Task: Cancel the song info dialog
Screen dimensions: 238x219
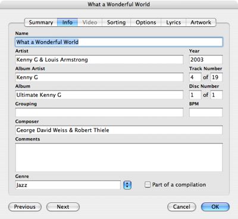Action: coord(181,207)
